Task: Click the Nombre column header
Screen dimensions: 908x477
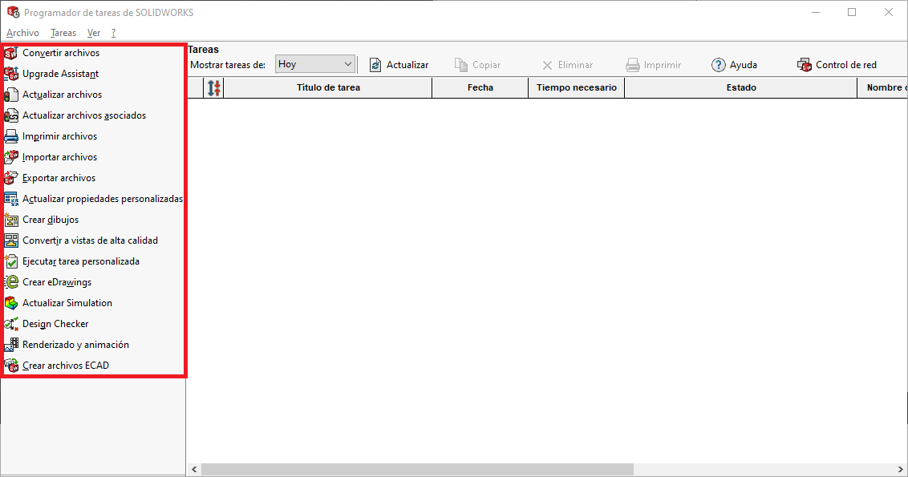Action: pyautogui.click(x=882, y=87)
